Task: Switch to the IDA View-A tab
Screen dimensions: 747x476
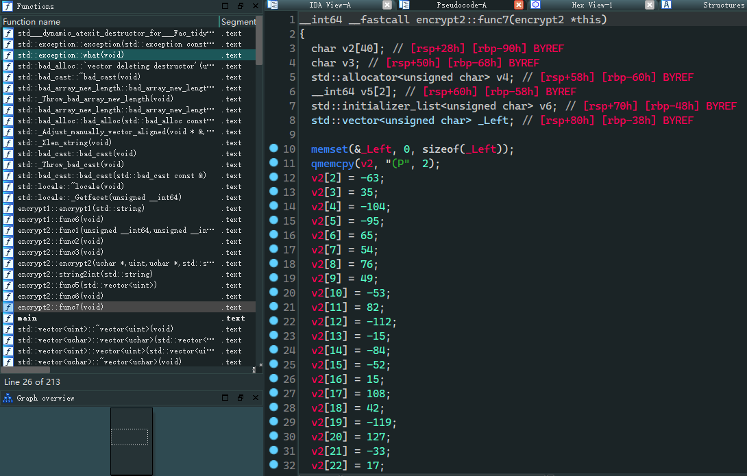Action: coord(330,5)
